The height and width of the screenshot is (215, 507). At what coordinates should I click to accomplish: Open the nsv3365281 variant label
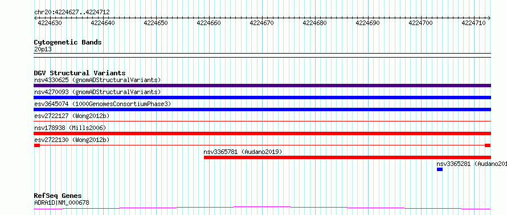tap(472, 164)
